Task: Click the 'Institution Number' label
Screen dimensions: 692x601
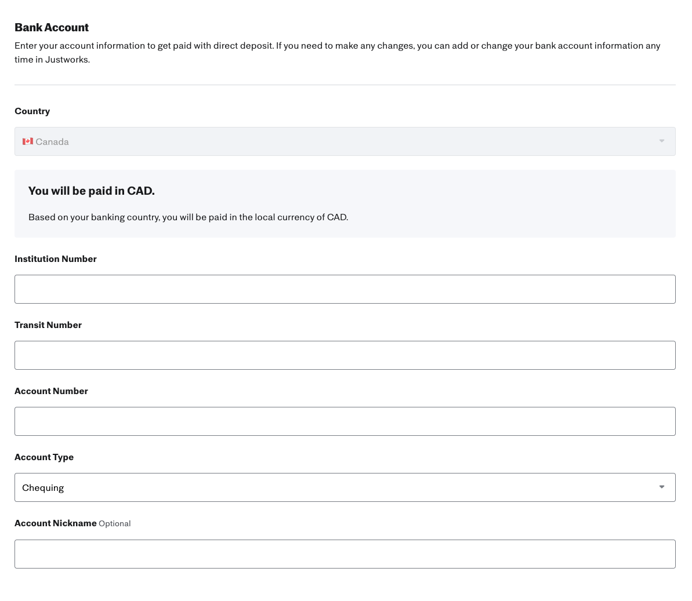Action: pos(56,259)
